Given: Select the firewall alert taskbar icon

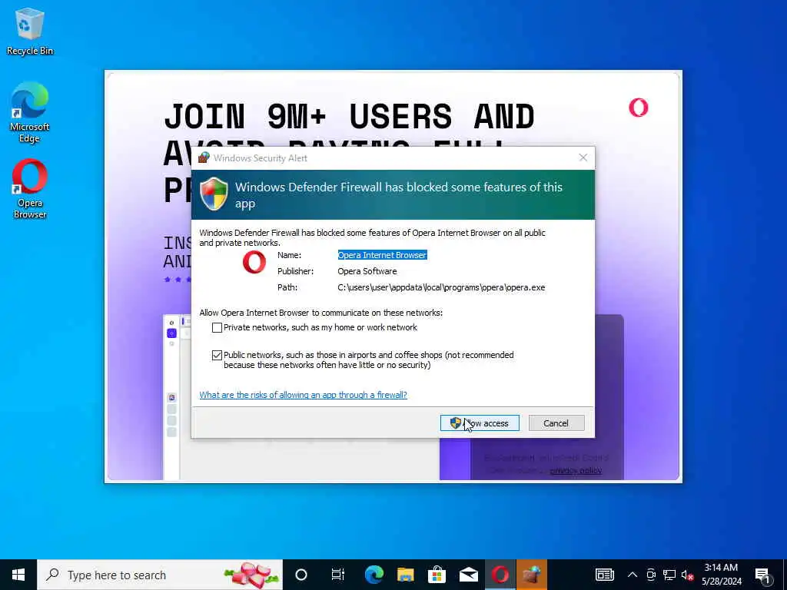Looking at the screenshot, I should 532,575.
